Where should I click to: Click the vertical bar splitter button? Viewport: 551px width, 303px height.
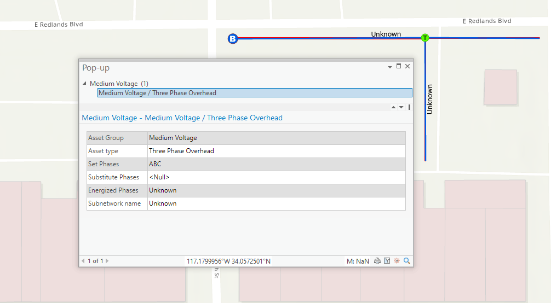pyautogui.click(x=409, y=107)
